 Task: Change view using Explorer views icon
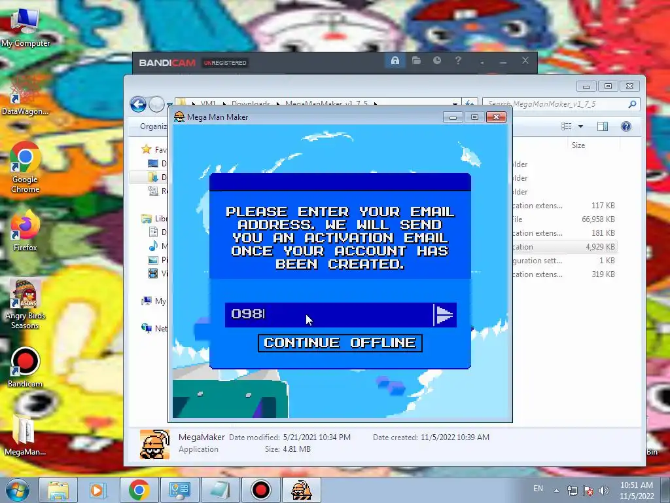567,126
